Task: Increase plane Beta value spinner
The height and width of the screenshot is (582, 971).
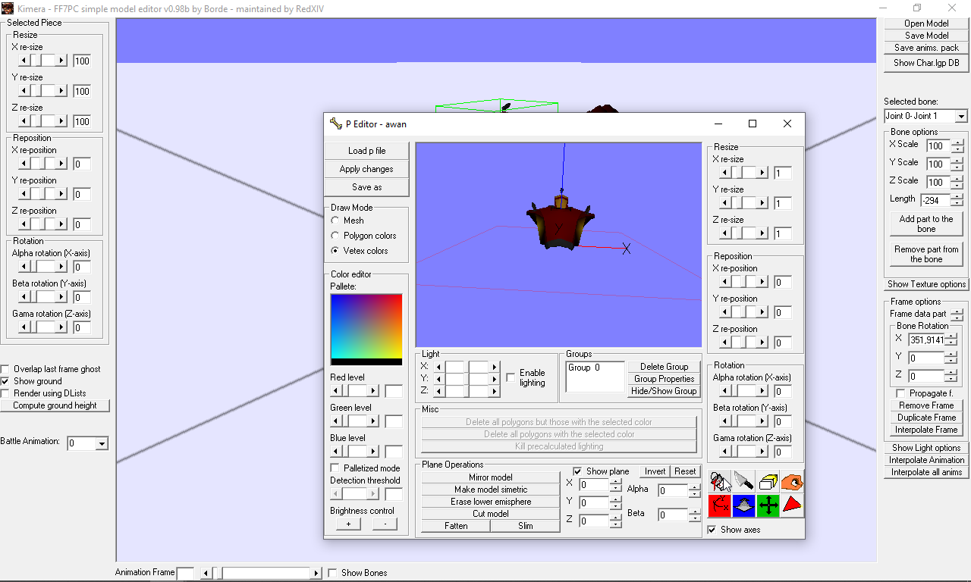Action: [x=694, y=512]
